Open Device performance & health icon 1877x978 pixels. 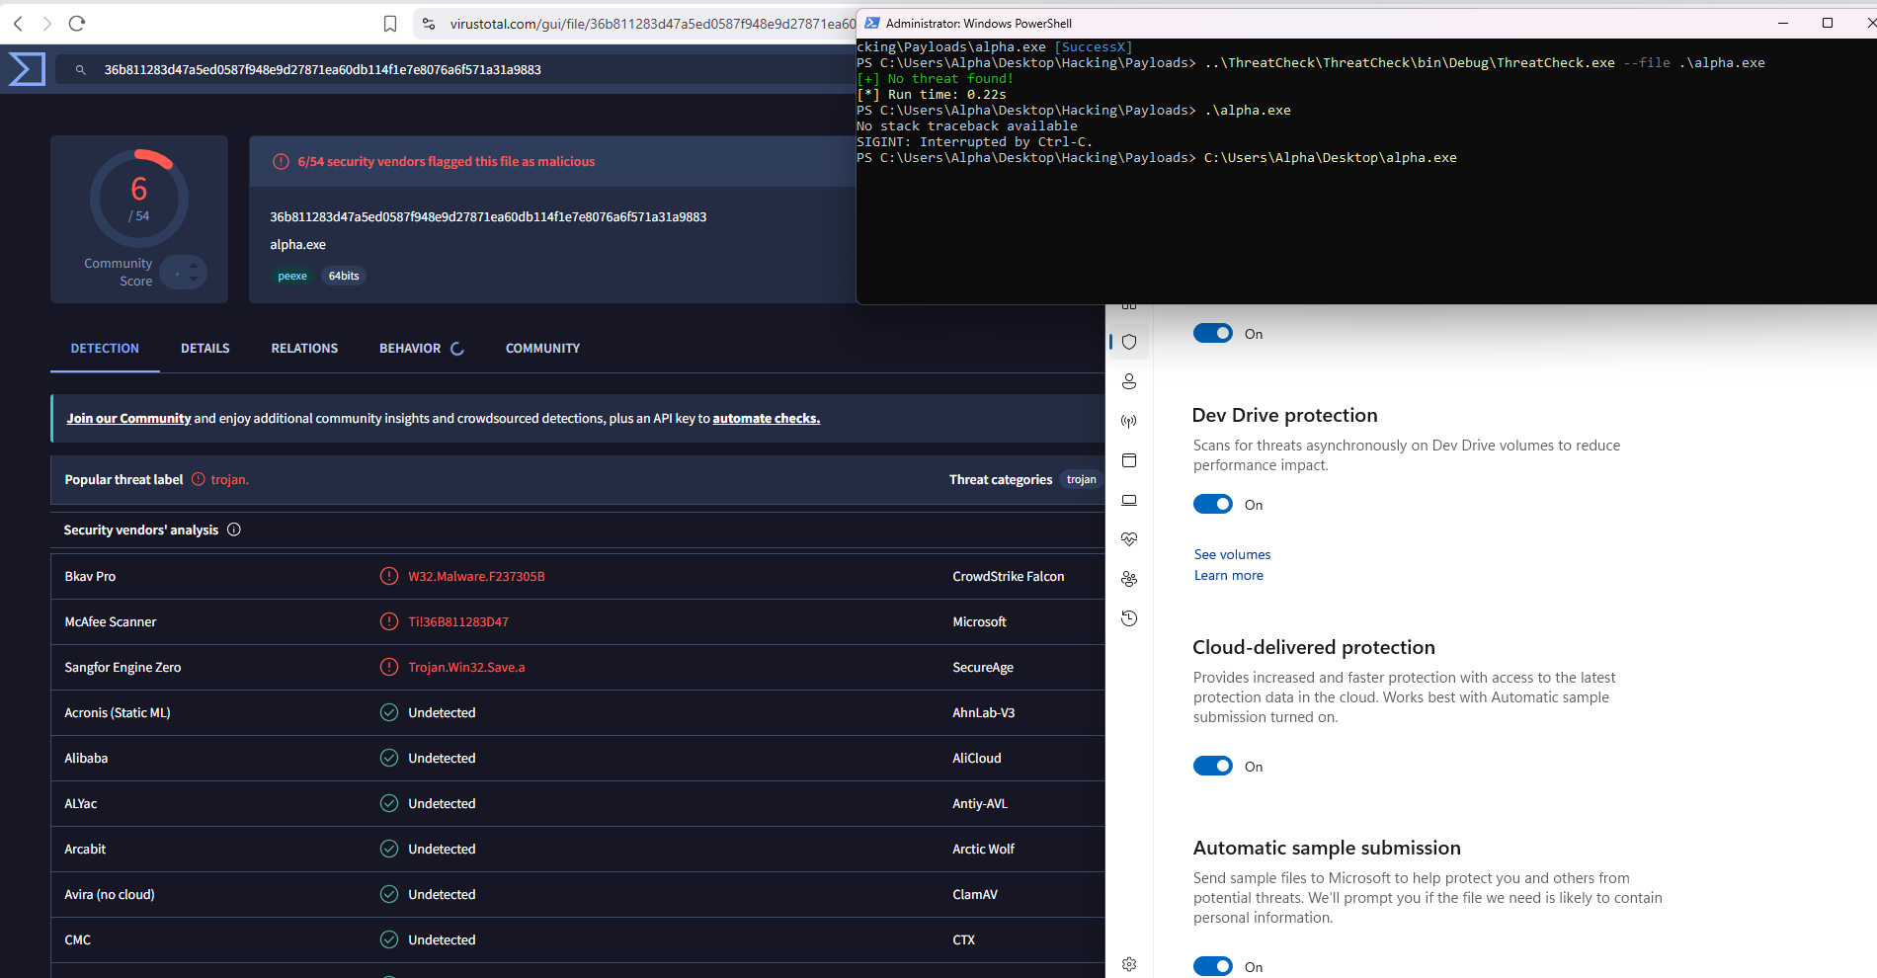[x=1129, y=539]
